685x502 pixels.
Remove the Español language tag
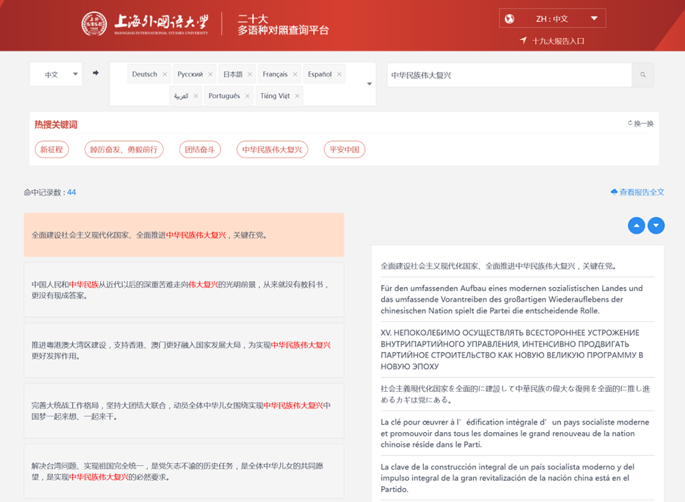[x=339, y=75]
